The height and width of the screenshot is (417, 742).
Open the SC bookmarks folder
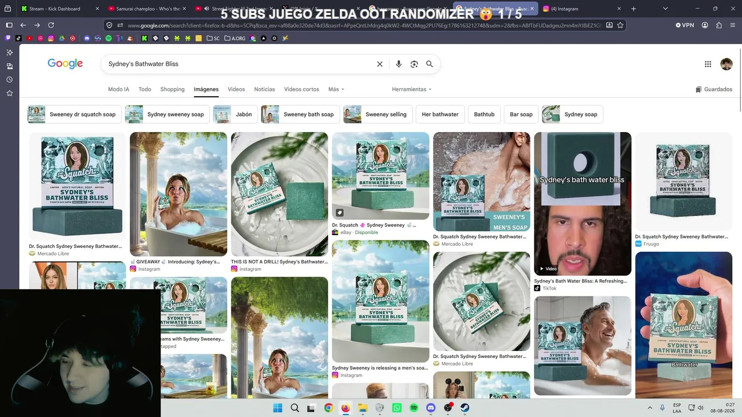(x=213, y=38)
